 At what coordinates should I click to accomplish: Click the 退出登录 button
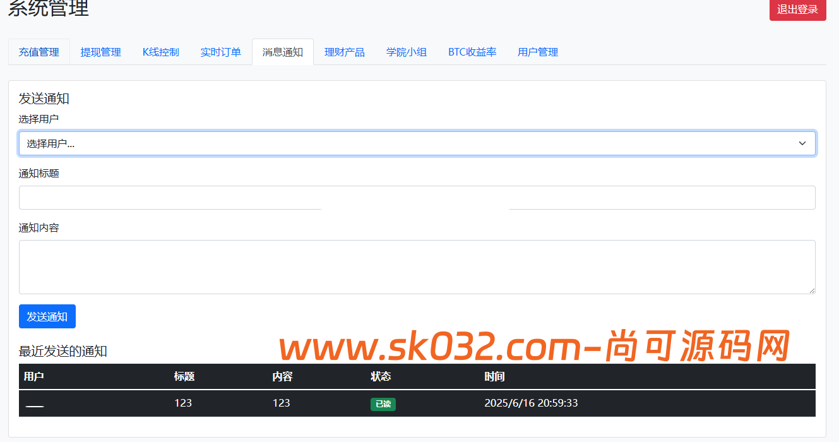point(797,11)
